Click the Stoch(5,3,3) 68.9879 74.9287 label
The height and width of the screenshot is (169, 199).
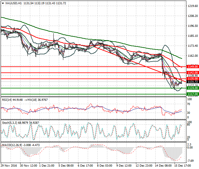[21, 123]
